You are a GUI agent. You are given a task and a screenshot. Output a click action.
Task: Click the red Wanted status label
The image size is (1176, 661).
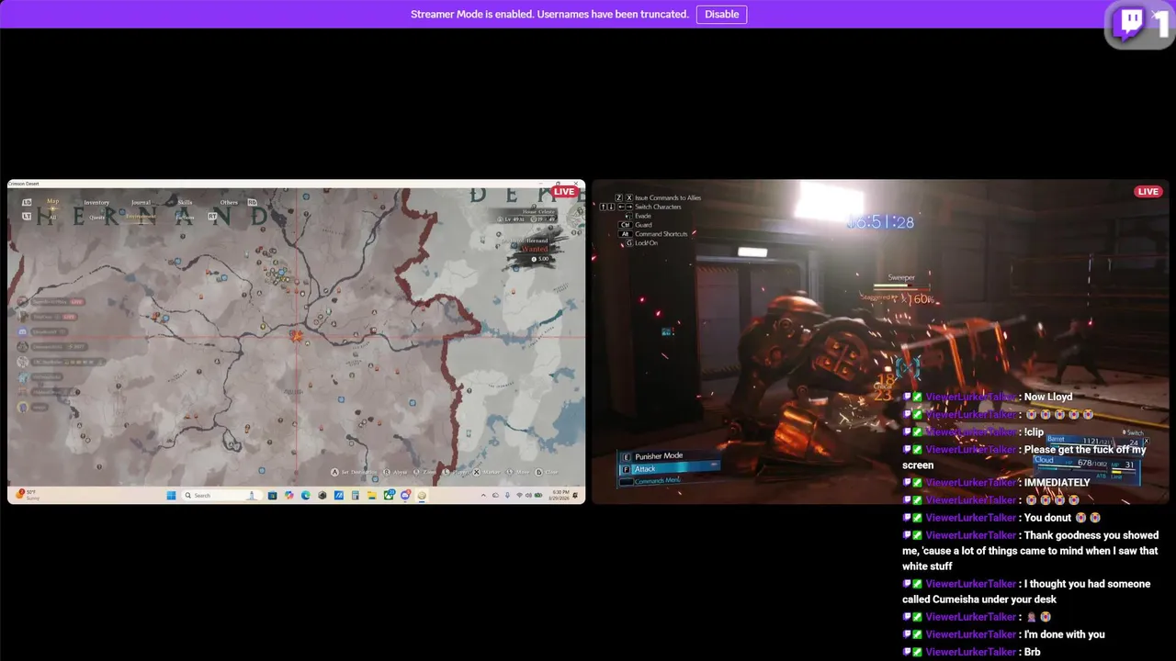click(535, 249)
